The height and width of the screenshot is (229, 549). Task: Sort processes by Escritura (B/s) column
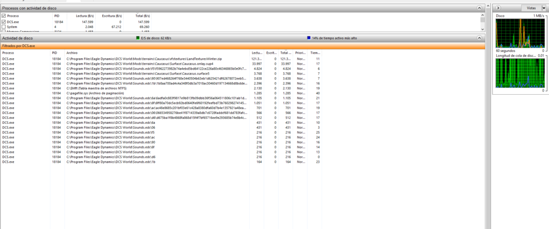112,16
